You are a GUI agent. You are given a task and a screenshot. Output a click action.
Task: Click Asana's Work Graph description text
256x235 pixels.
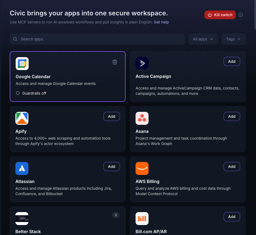coord(181,141)
